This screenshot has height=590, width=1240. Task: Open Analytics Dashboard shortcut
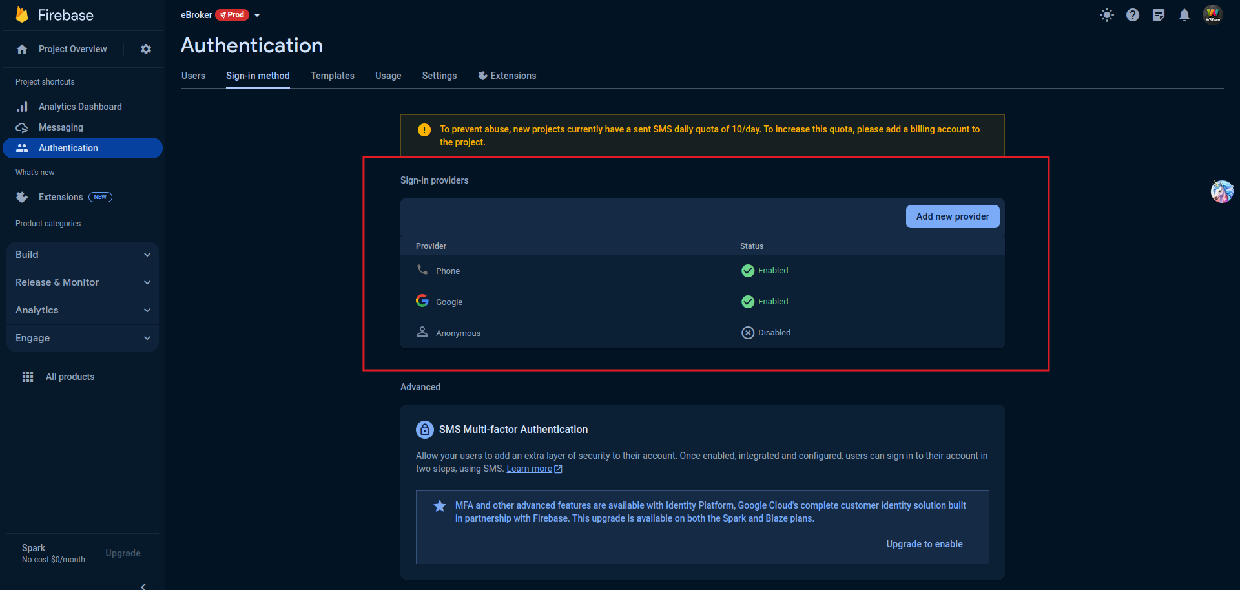tap(80, 107)
